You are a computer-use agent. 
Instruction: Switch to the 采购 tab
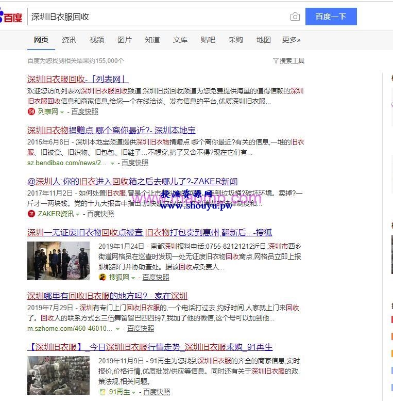click(236, 40)
